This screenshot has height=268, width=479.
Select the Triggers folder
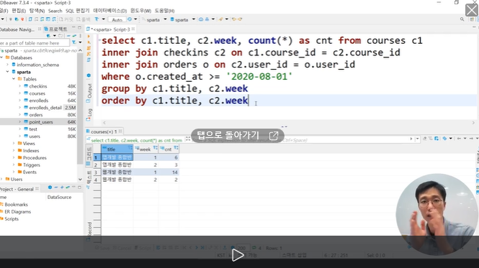pos(32,165)
